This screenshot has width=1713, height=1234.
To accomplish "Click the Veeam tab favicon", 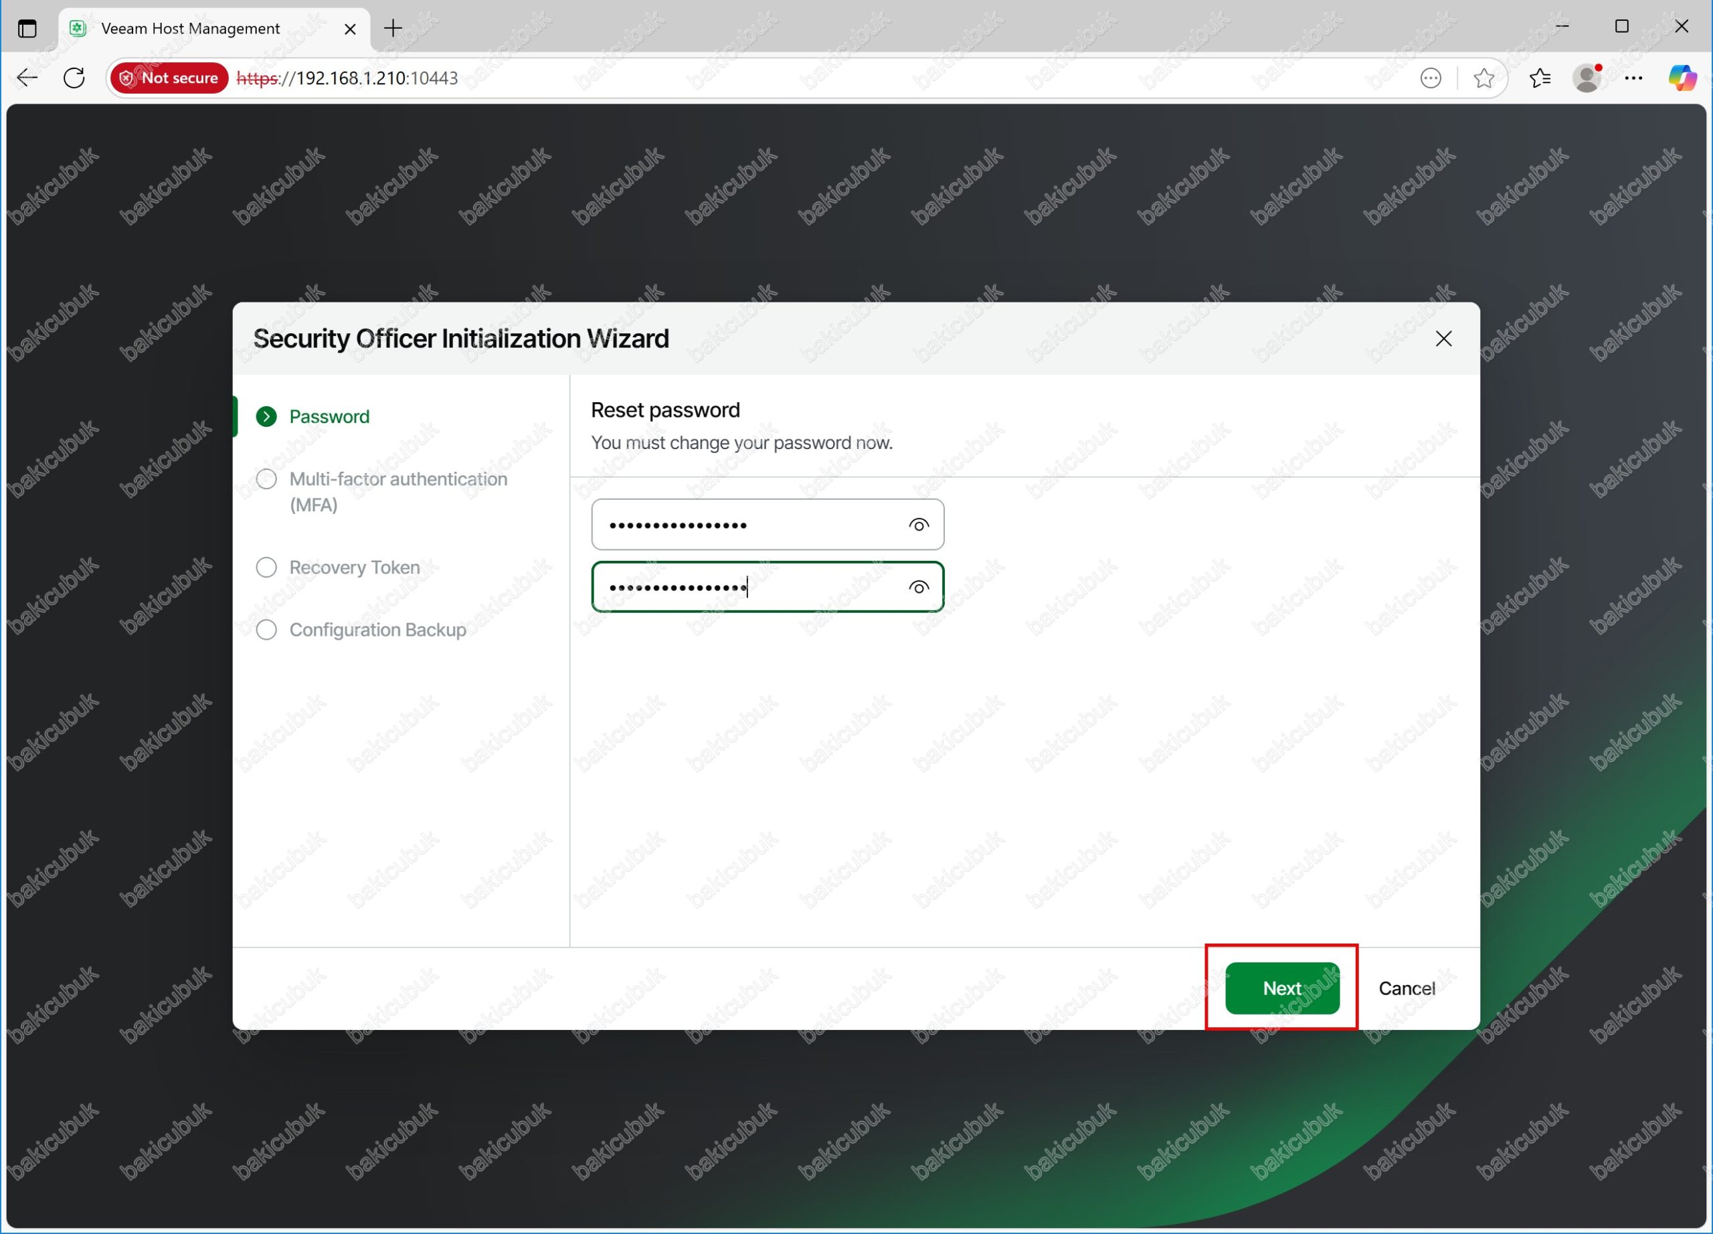I will (x=78, y=29).
